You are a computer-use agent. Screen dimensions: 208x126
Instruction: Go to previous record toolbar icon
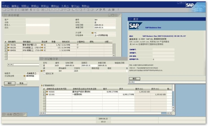click(x=54, y=10)
